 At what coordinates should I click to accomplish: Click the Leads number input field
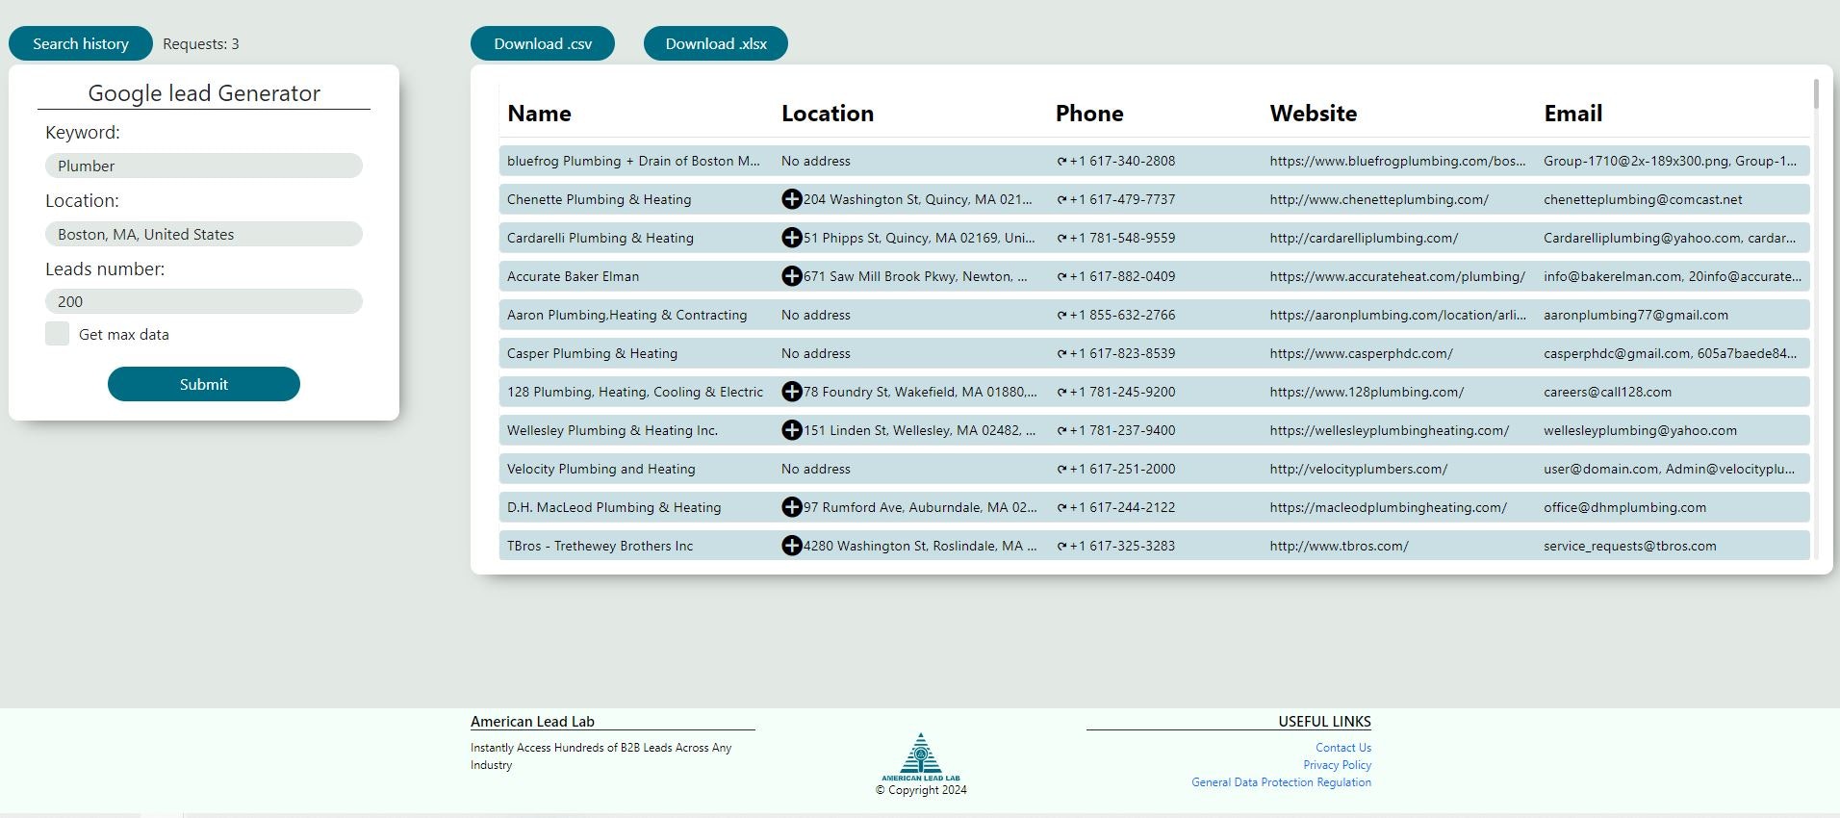(x=204, y=301)
